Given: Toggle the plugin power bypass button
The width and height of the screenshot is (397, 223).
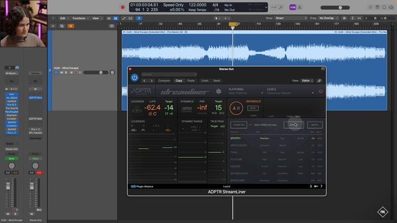Looking at the screenshot, I should [x=135, y=77].
